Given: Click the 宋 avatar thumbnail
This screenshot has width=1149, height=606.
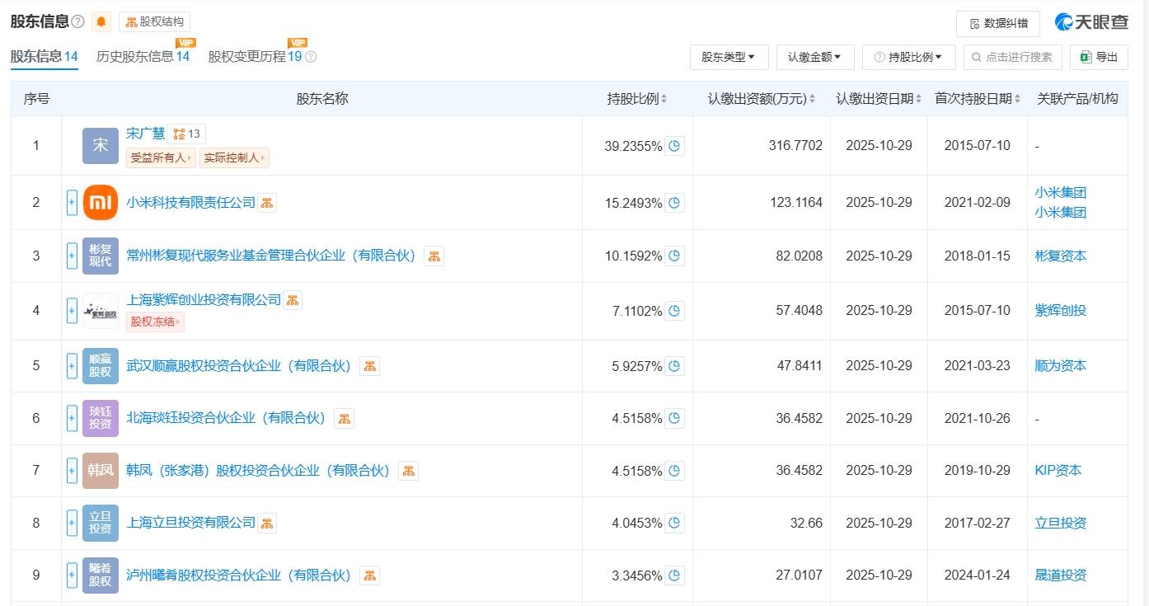Looking at the screenshot, I should (101, 146).
